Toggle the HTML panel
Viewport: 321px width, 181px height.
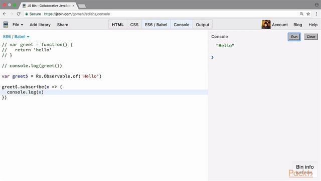117,25
